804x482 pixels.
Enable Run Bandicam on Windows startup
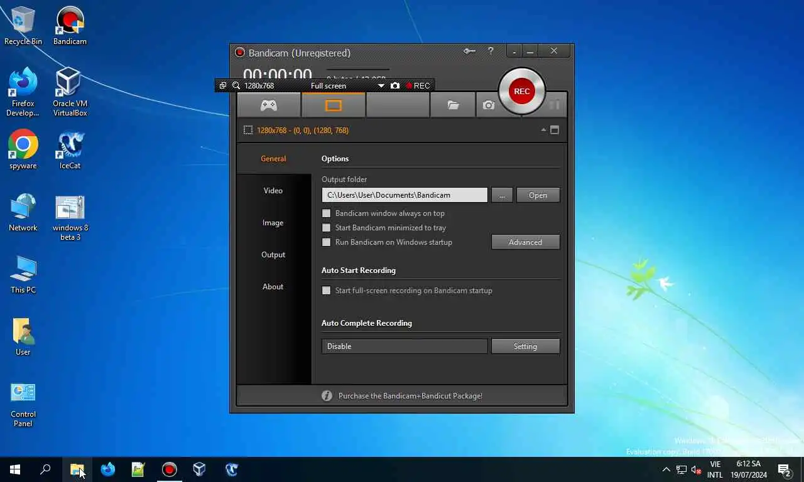tap(326, 242)
